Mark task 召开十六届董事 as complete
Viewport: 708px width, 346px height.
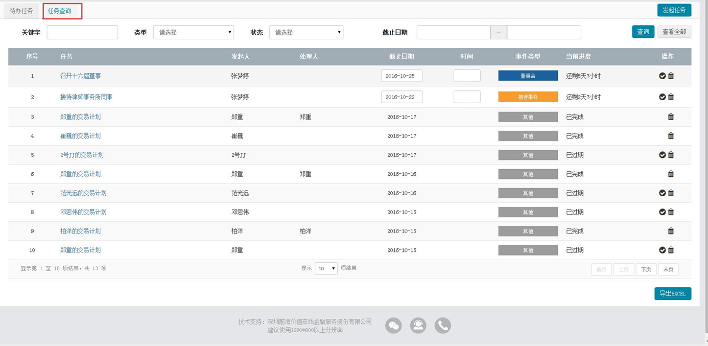click(662, 76)
